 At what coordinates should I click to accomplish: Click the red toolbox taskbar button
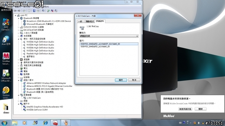point(55,123)
